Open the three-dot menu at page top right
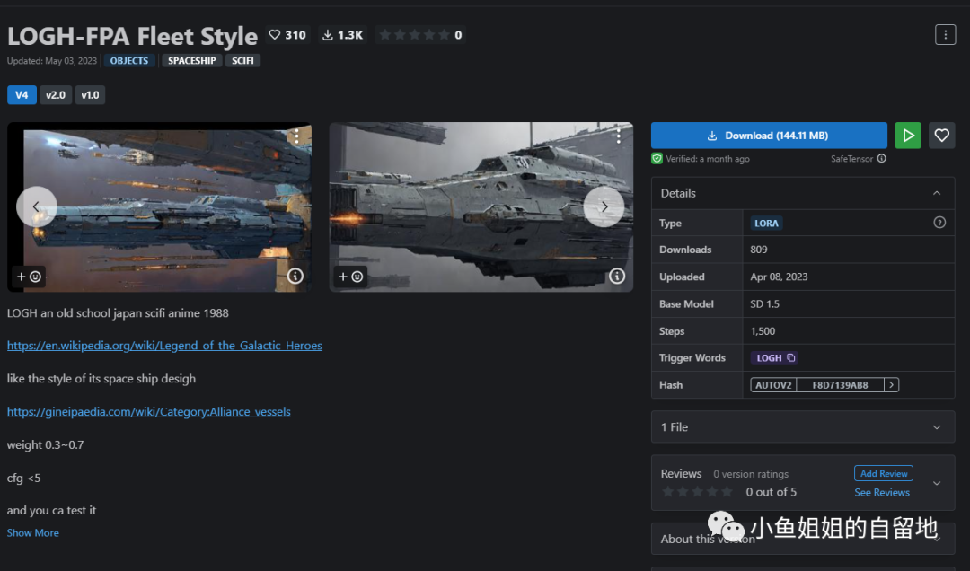 pos(945,35)
